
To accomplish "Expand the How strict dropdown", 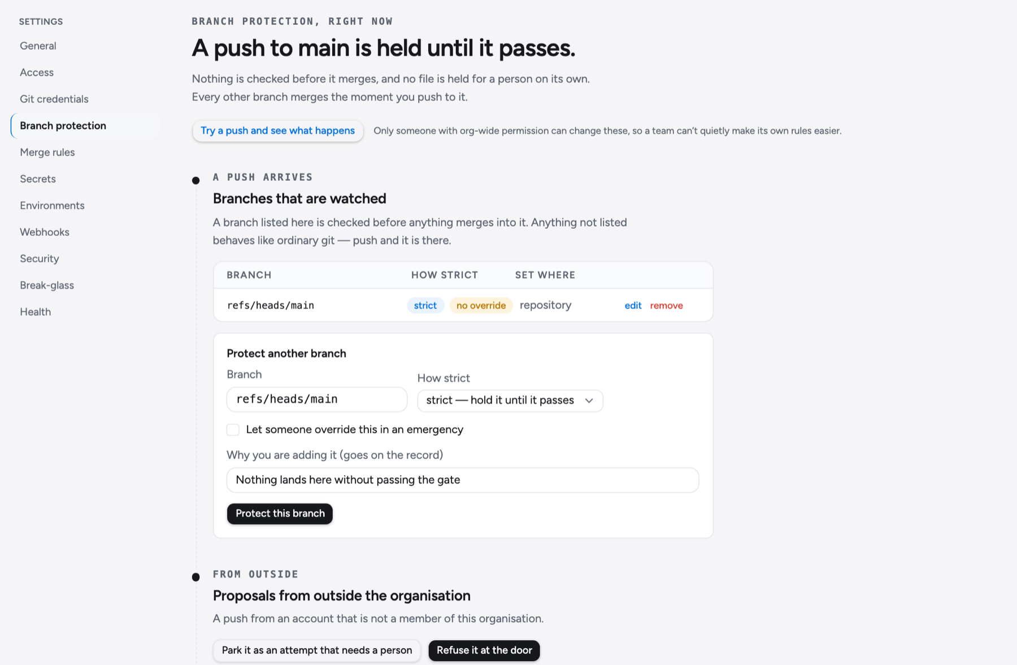I will (x=510, y=401).
